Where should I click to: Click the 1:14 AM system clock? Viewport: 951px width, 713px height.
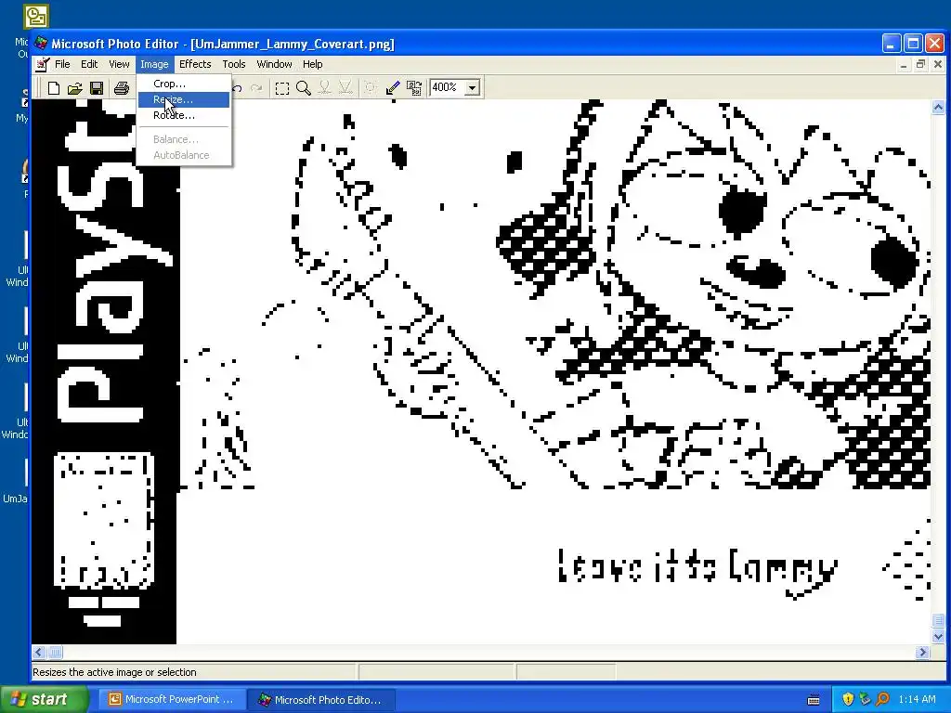(917, 699)
